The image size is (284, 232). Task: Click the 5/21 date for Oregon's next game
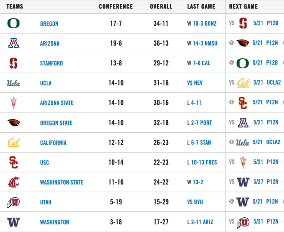click(x=258, y=23)
